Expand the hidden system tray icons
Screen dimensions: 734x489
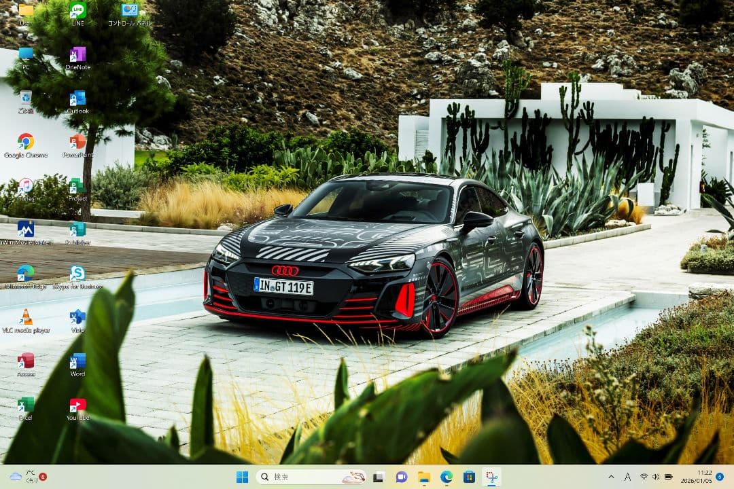point(610,477)
